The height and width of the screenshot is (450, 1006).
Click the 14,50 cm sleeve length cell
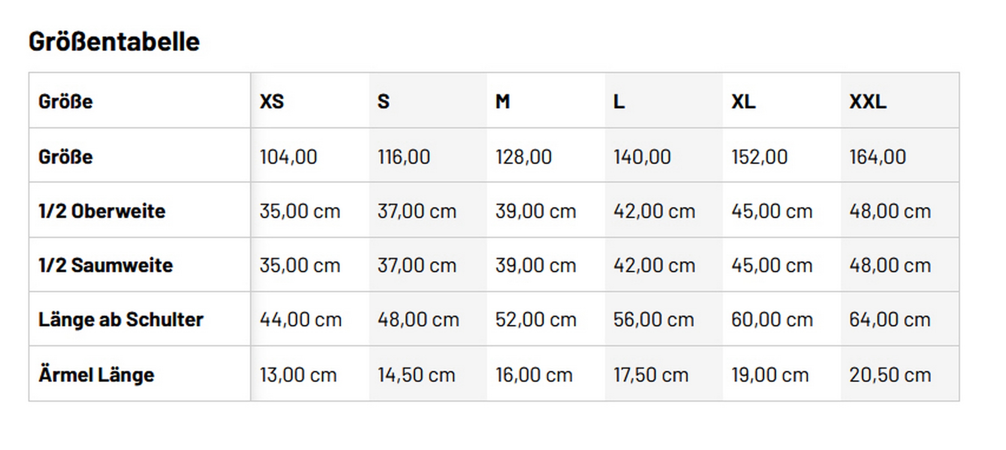click(416, 375)
